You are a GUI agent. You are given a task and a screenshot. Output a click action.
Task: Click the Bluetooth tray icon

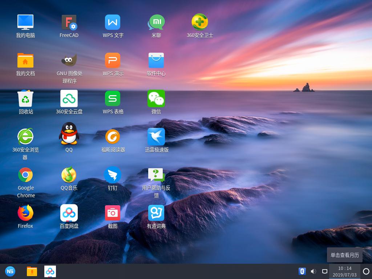point(302,271)
